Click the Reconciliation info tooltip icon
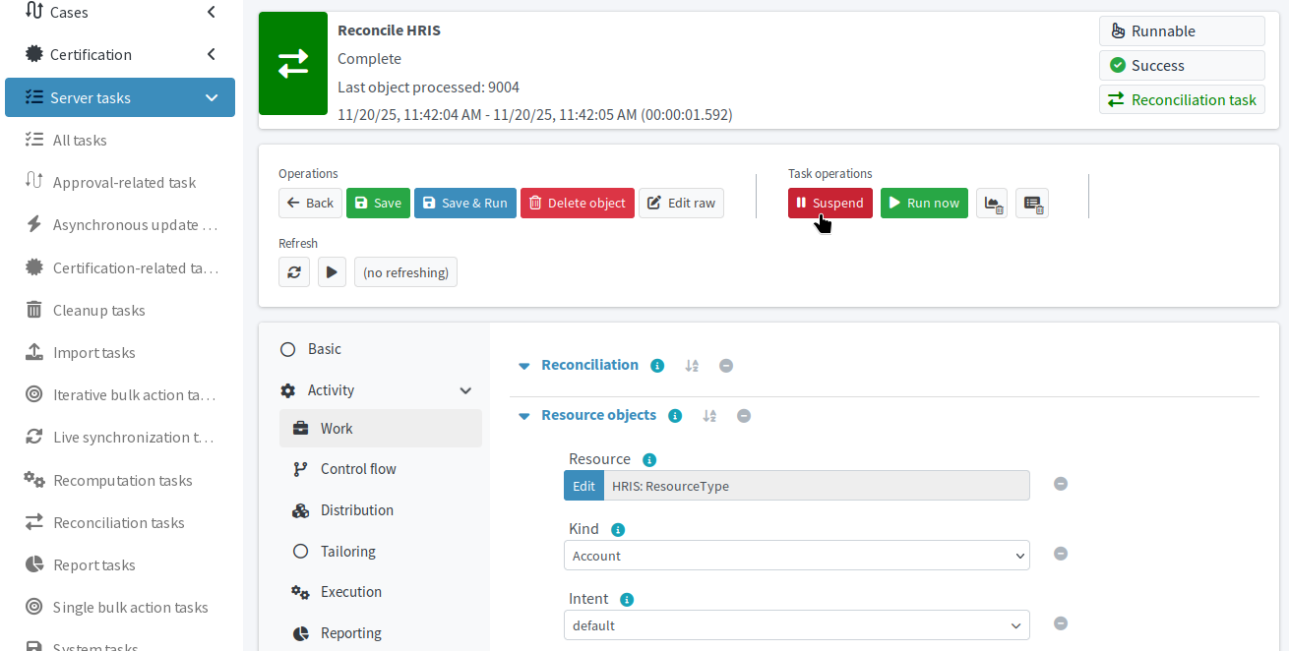This screenshot has height=651, width=1289. tap(656, 365)
